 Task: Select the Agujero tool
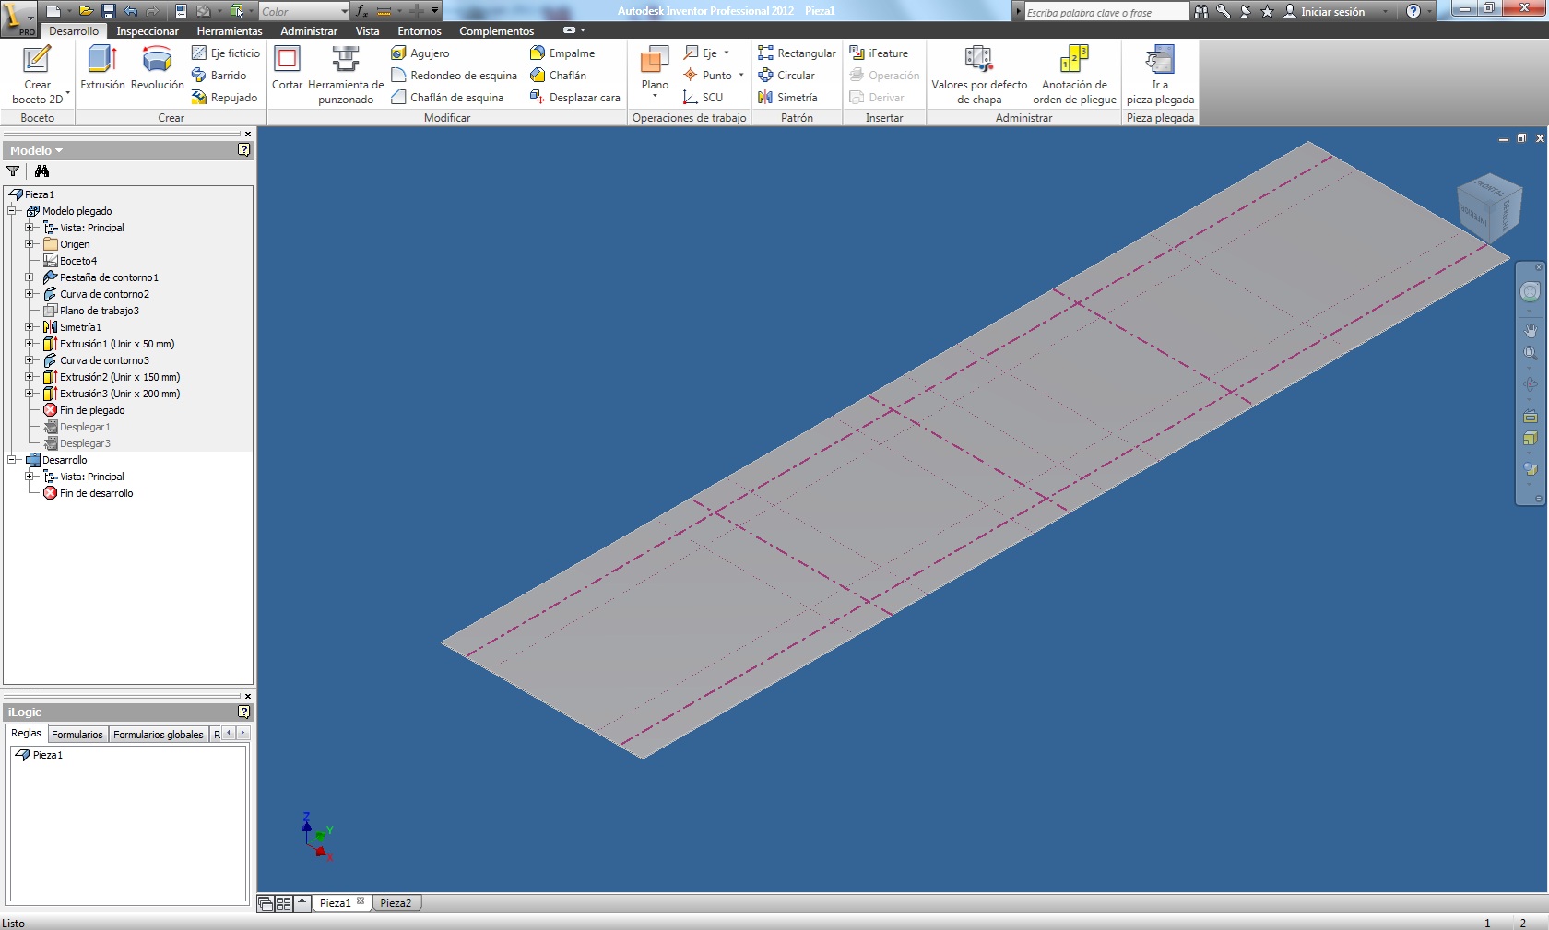pyautogui.click(x=420, y=53)
